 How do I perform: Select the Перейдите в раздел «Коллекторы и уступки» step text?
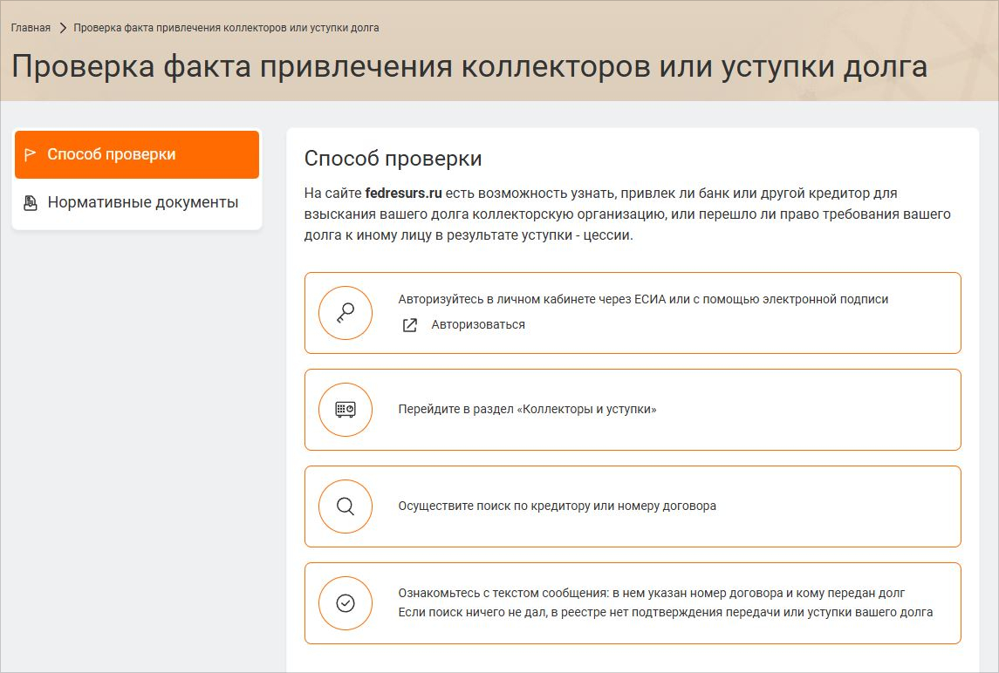pyautogui.click(x=527, y=409)
